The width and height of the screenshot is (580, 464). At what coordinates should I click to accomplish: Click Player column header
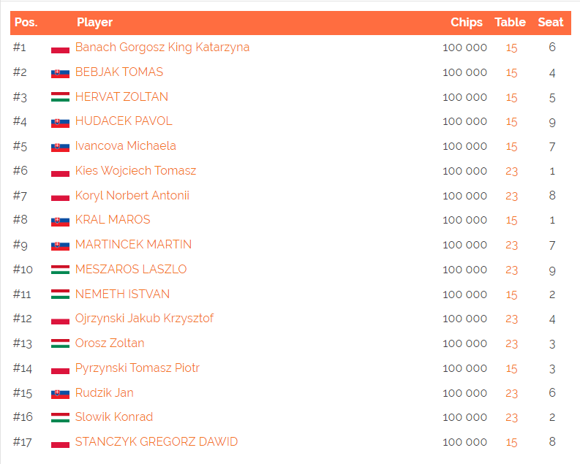[x=94, y=23]
